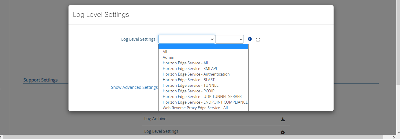Choose the Admin option
400x139 pixels.
point(203,57)
